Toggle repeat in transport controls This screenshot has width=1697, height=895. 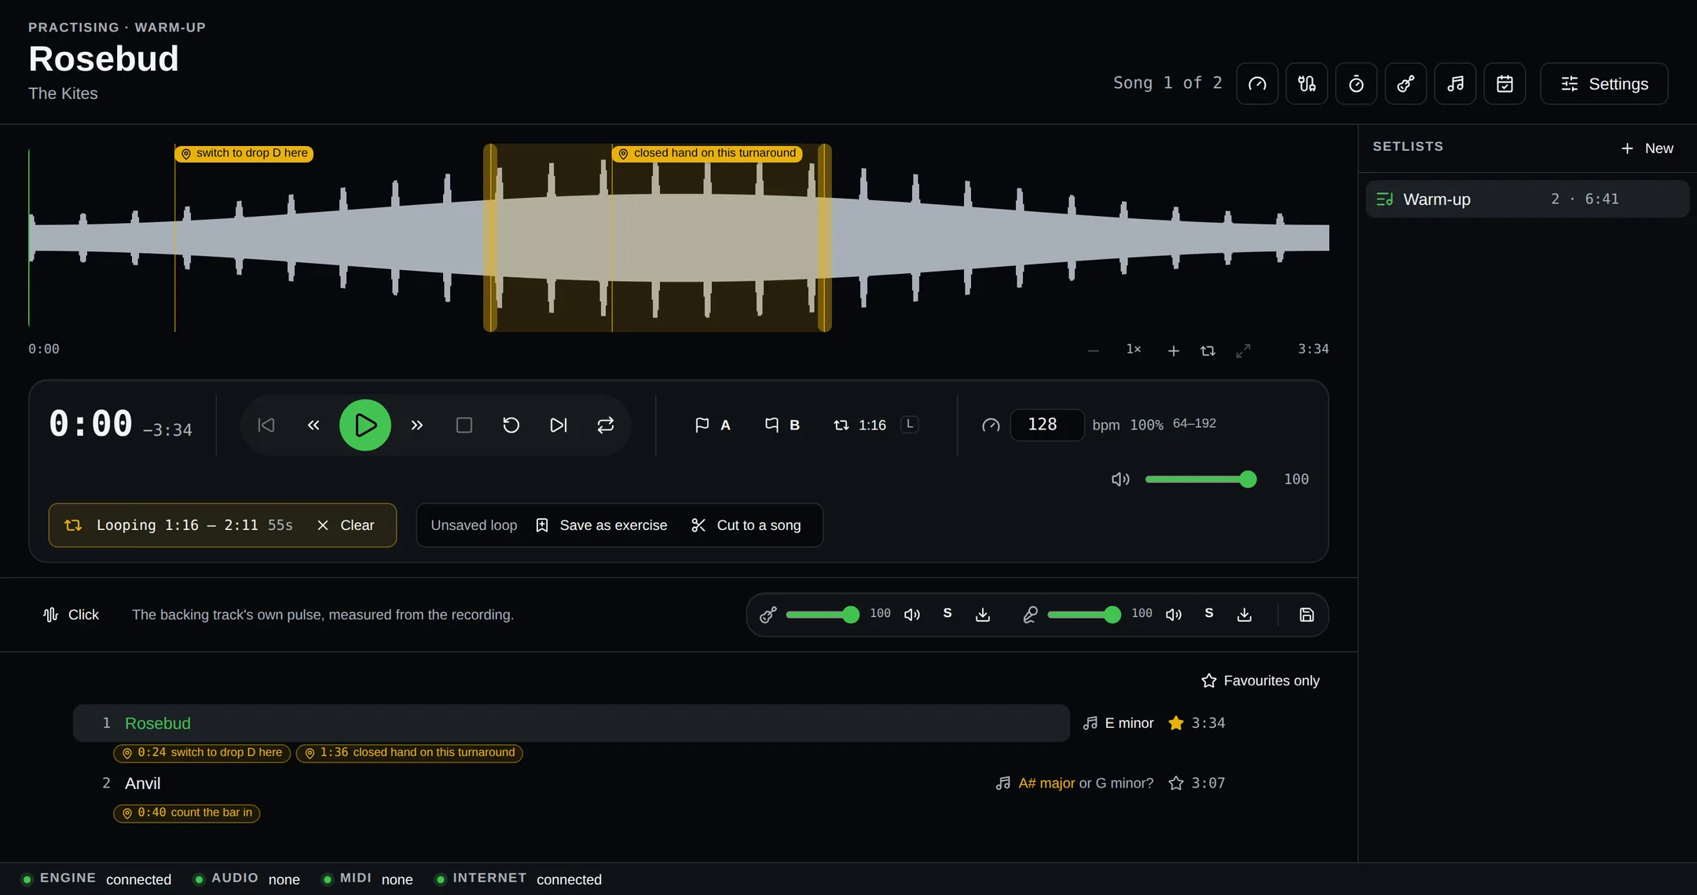606,425
